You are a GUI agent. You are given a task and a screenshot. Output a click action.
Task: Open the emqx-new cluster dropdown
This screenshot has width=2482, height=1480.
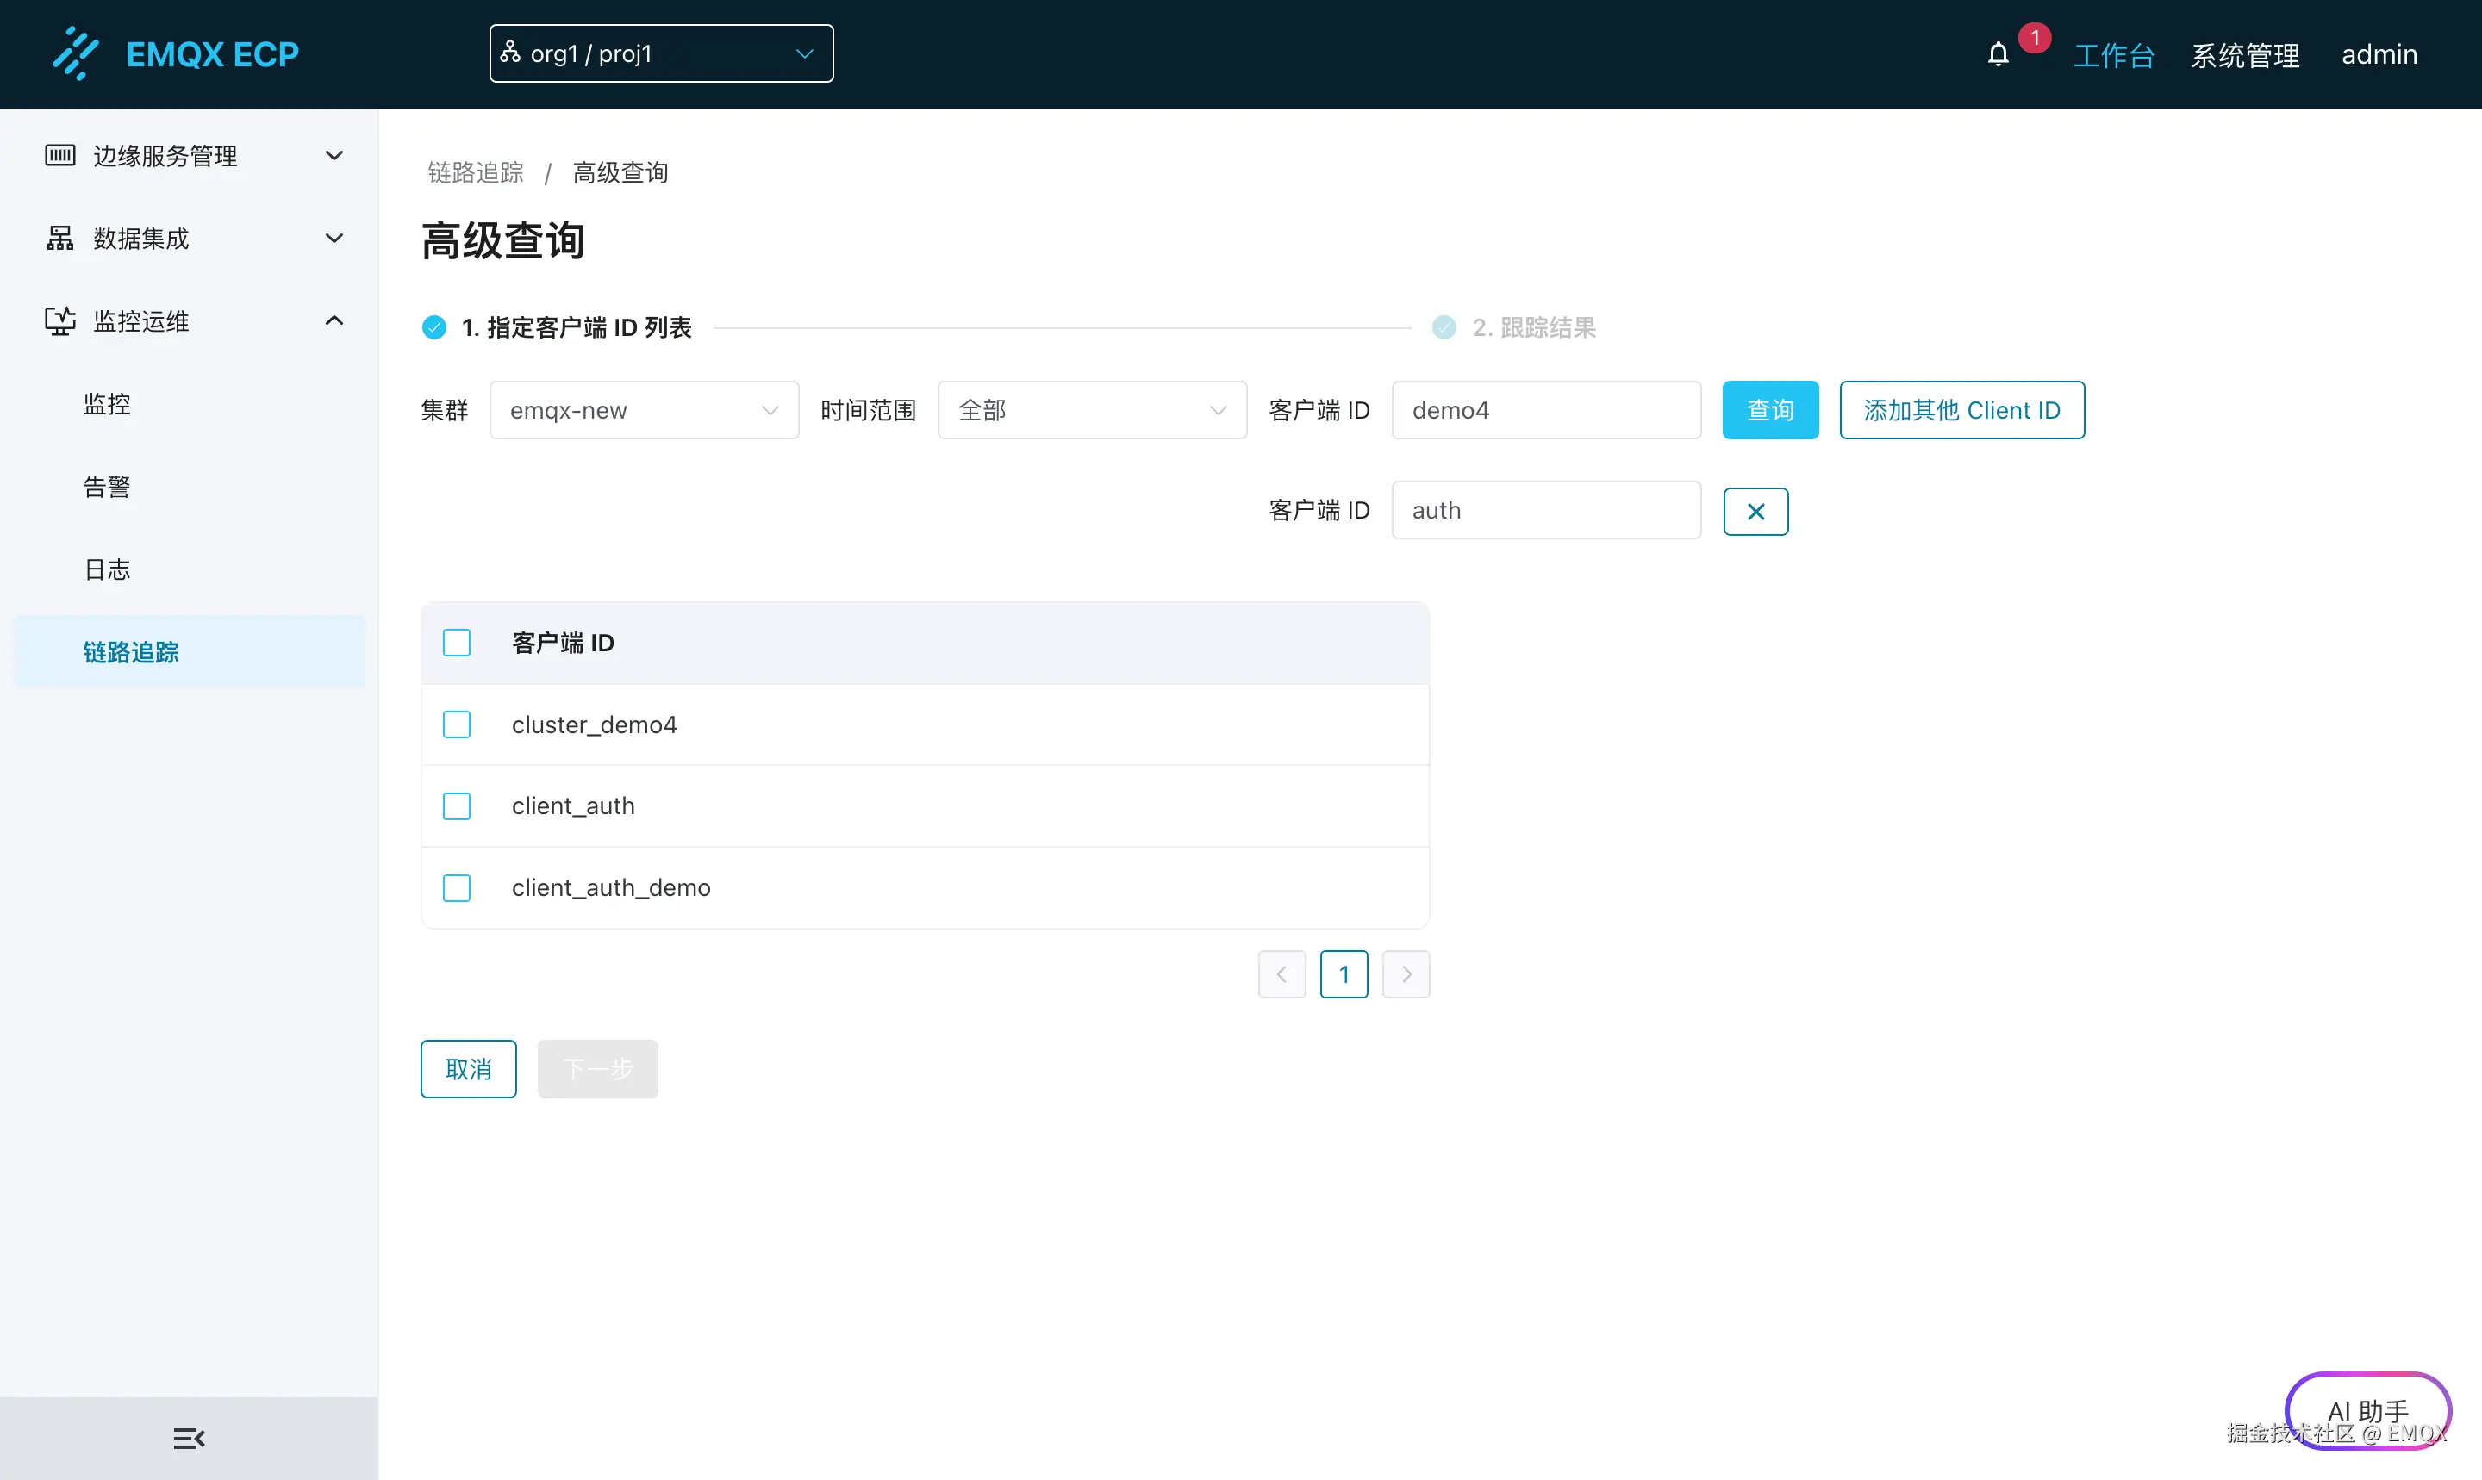point(644,409)
